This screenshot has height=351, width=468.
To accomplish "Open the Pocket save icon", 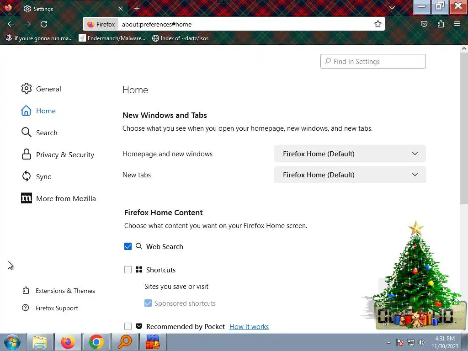I will click(424, 24).
